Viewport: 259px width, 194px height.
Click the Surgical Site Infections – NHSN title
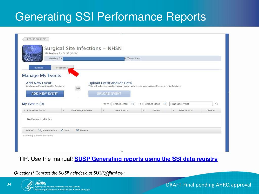[x=83, y=48]
